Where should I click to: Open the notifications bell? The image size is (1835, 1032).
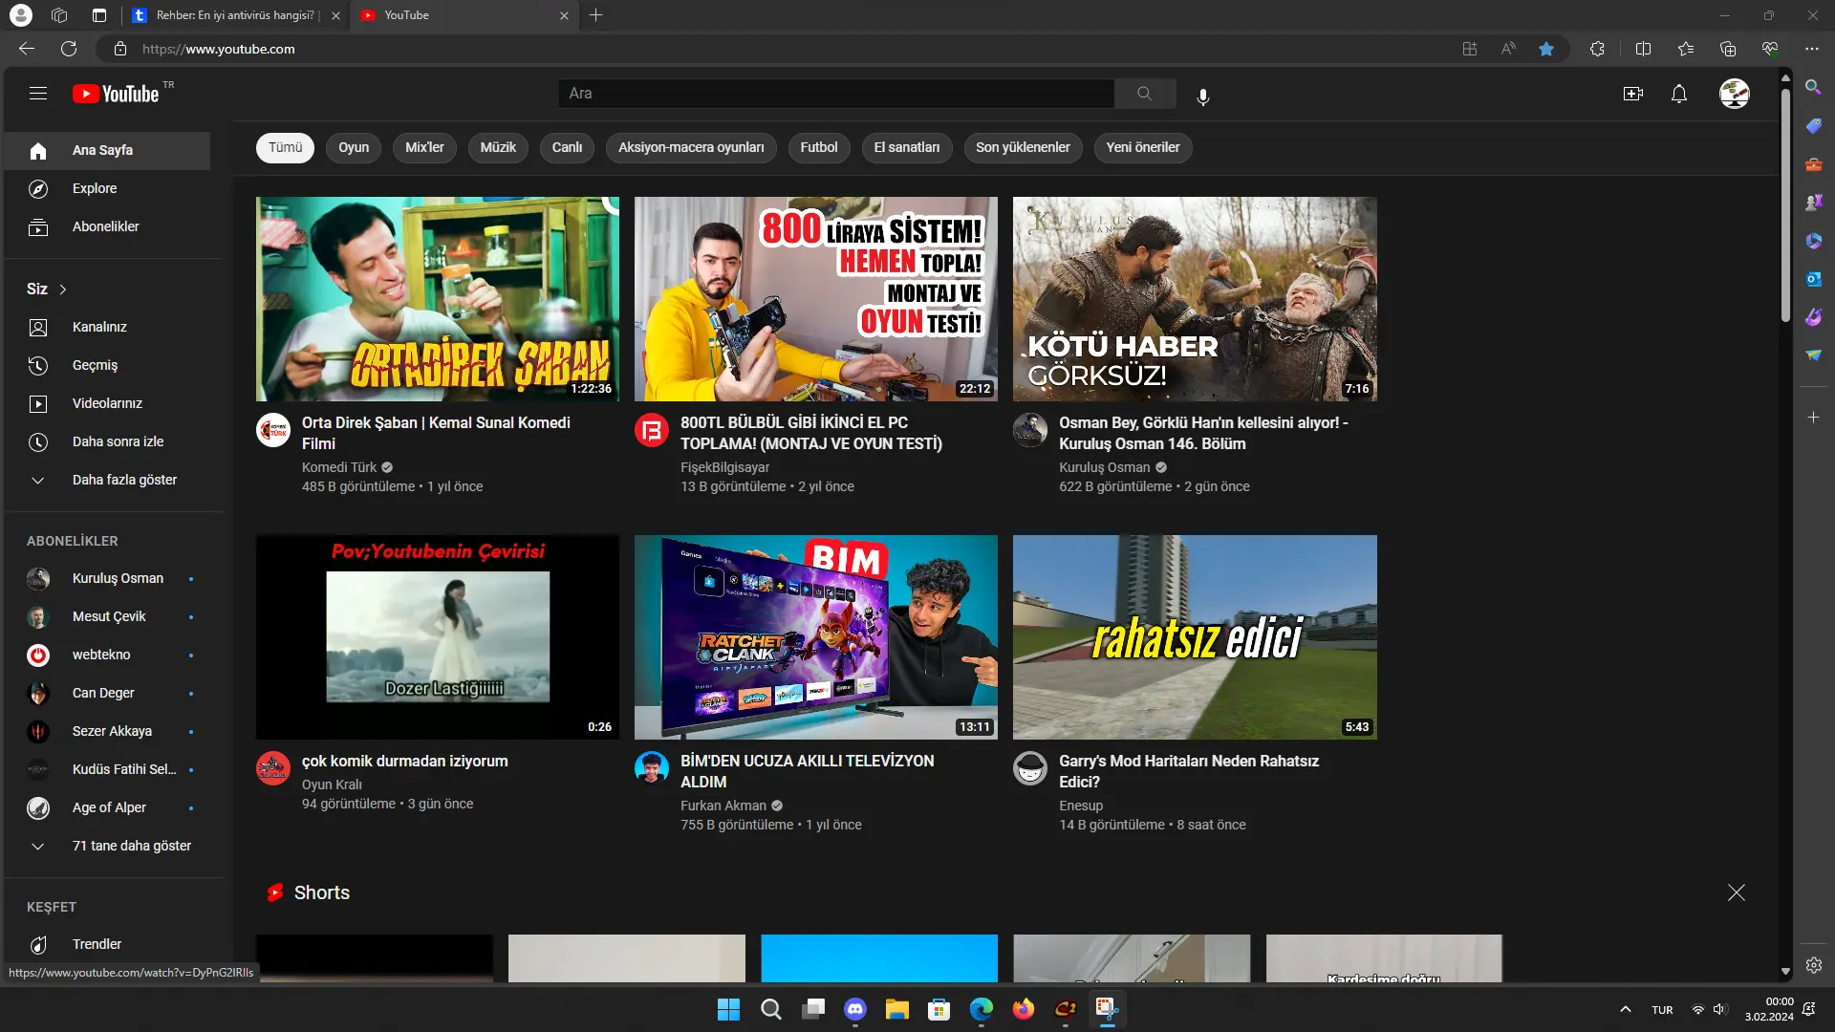[x=1679, y=94]
